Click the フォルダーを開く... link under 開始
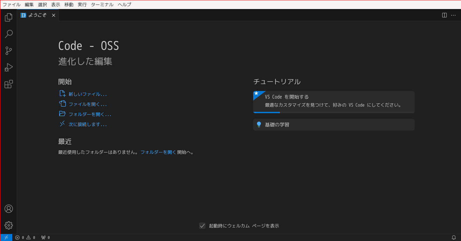The height and width of the screenshot is (241, 461). click(x=90, y=114)
